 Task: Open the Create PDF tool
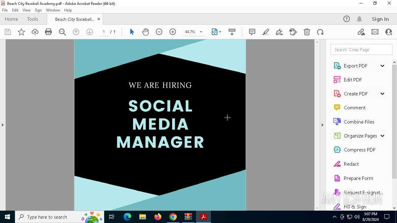pos(355,94)
